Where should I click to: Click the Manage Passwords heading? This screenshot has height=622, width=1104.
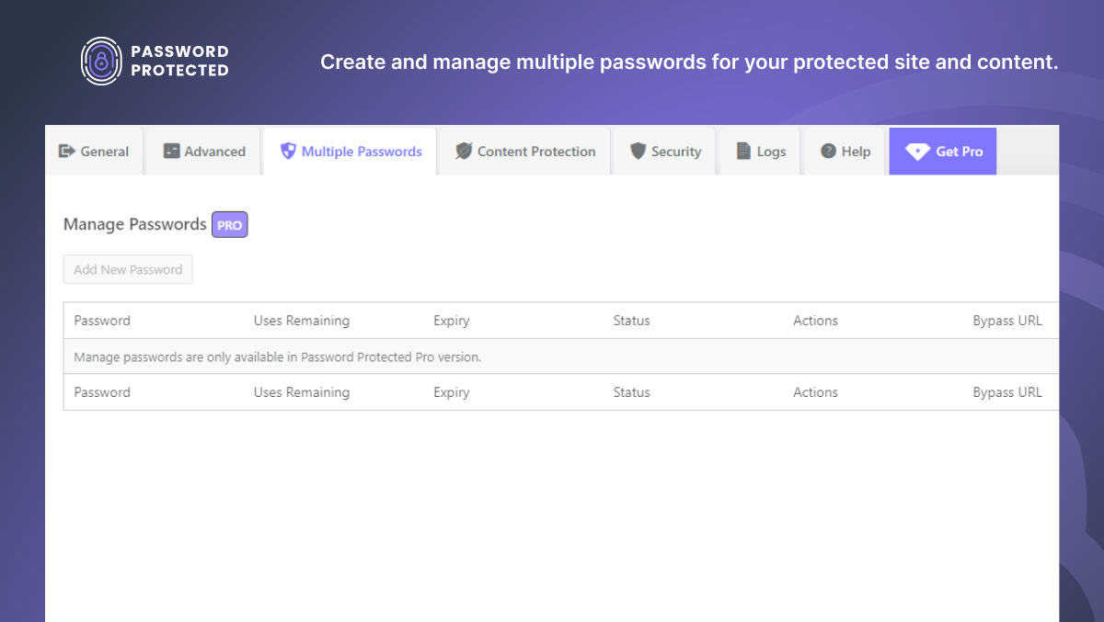click(135, 224)
